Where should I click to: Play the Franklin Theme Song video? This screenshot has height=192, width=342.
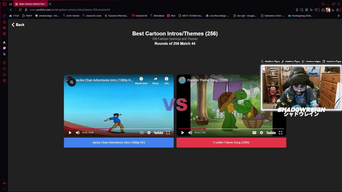(x=182, y=133)
